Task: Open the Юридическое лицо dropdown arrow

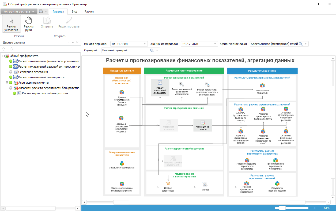Action: [x=305, y=44]
